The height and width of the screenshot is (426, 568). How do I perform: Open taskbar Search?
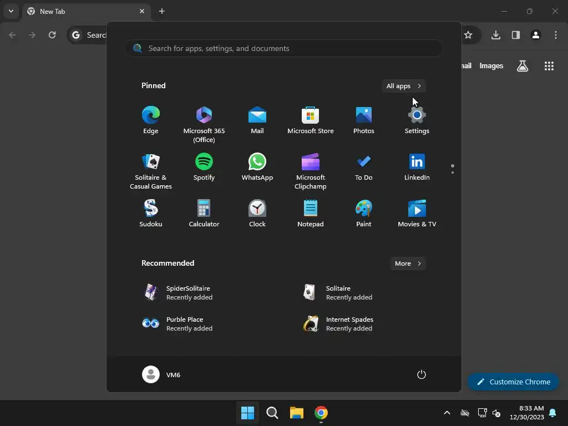[272, 413]
